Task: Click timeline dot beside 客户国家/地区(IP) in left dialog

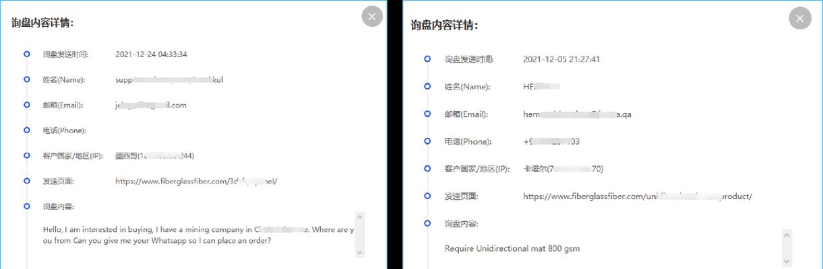Action: [26, 155]
